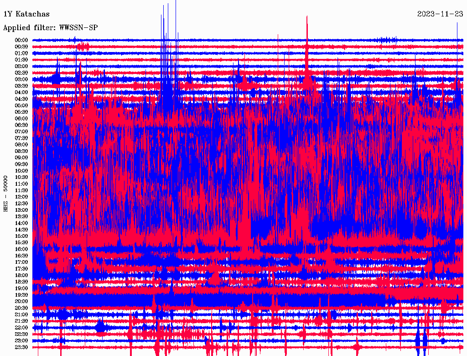The width and height of the screenshot is (467, 356).
Task: Click the 02:00 time label
Action: [x=21, y=66]
